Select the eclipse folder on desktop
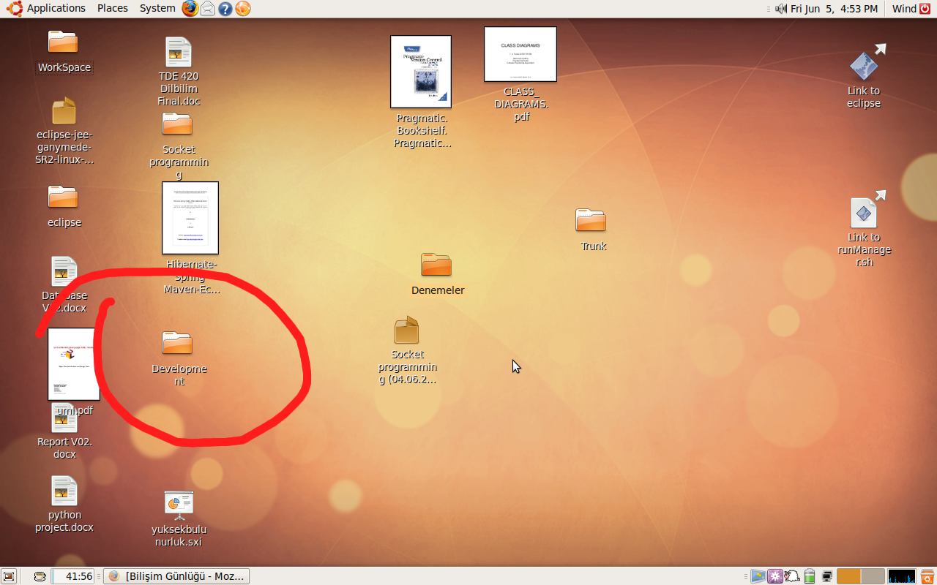The width and height of the screenshot is (937, 585). point(63,197)
